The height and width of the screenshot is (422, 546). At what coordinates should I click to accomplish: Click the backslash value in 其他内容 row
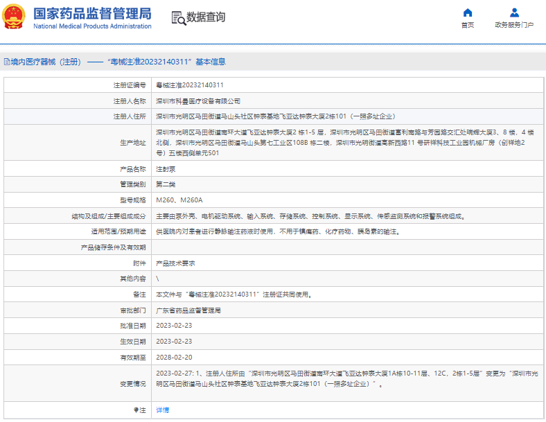(157, 279)
